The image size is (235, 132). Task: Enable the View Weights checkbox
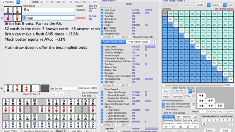[163, 109]
